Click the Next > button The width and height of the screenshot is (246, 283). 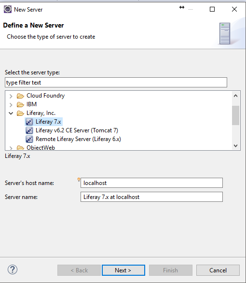pyautogui.click(x=123, y=270)
